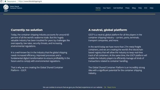Visit the Blog page
This screenshot has width=160, height=90.
click(x=134, y=8)
